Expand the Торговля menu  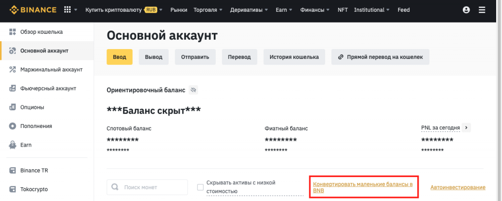pos(208,10)
